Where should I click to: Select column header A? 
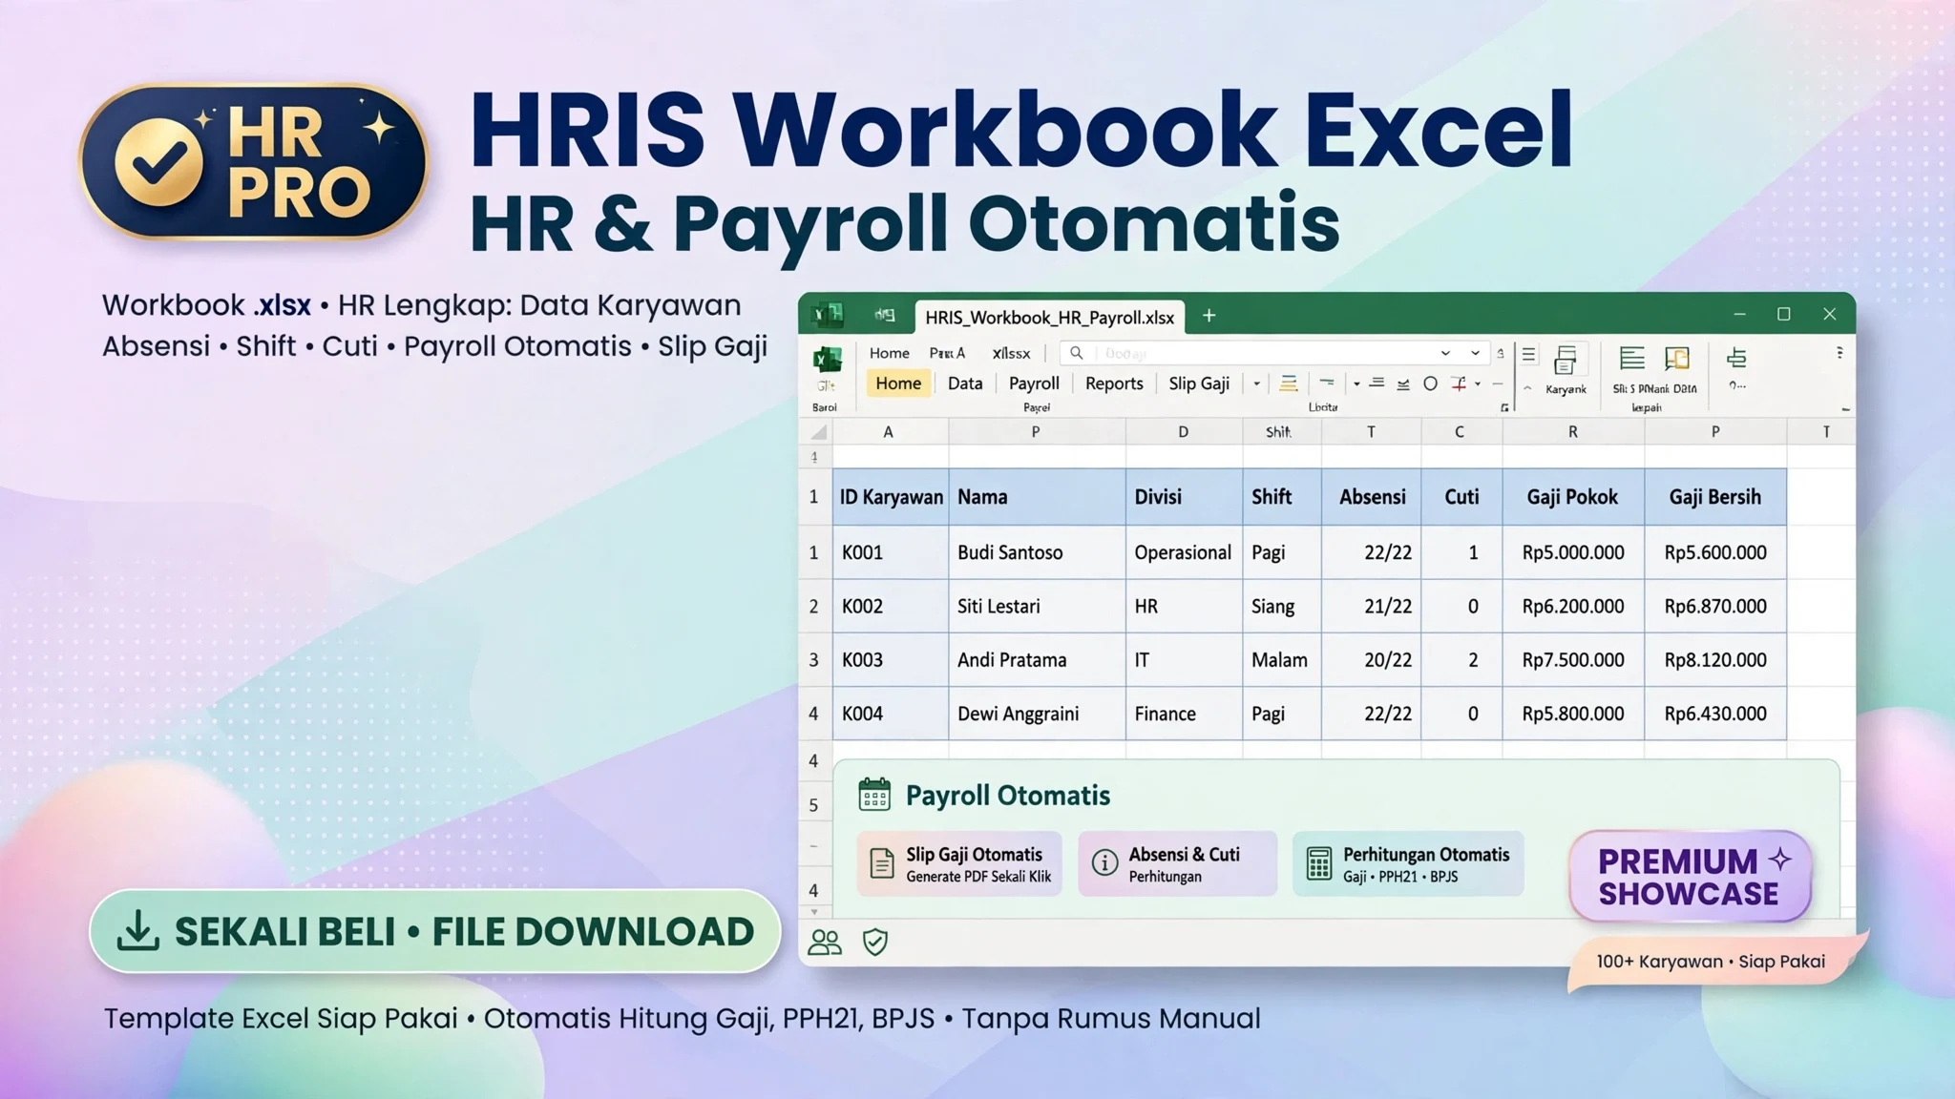[x=889, y=432]
